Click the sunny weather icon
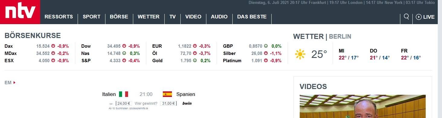Screen dimensions: 442x118 coord(300,54)
